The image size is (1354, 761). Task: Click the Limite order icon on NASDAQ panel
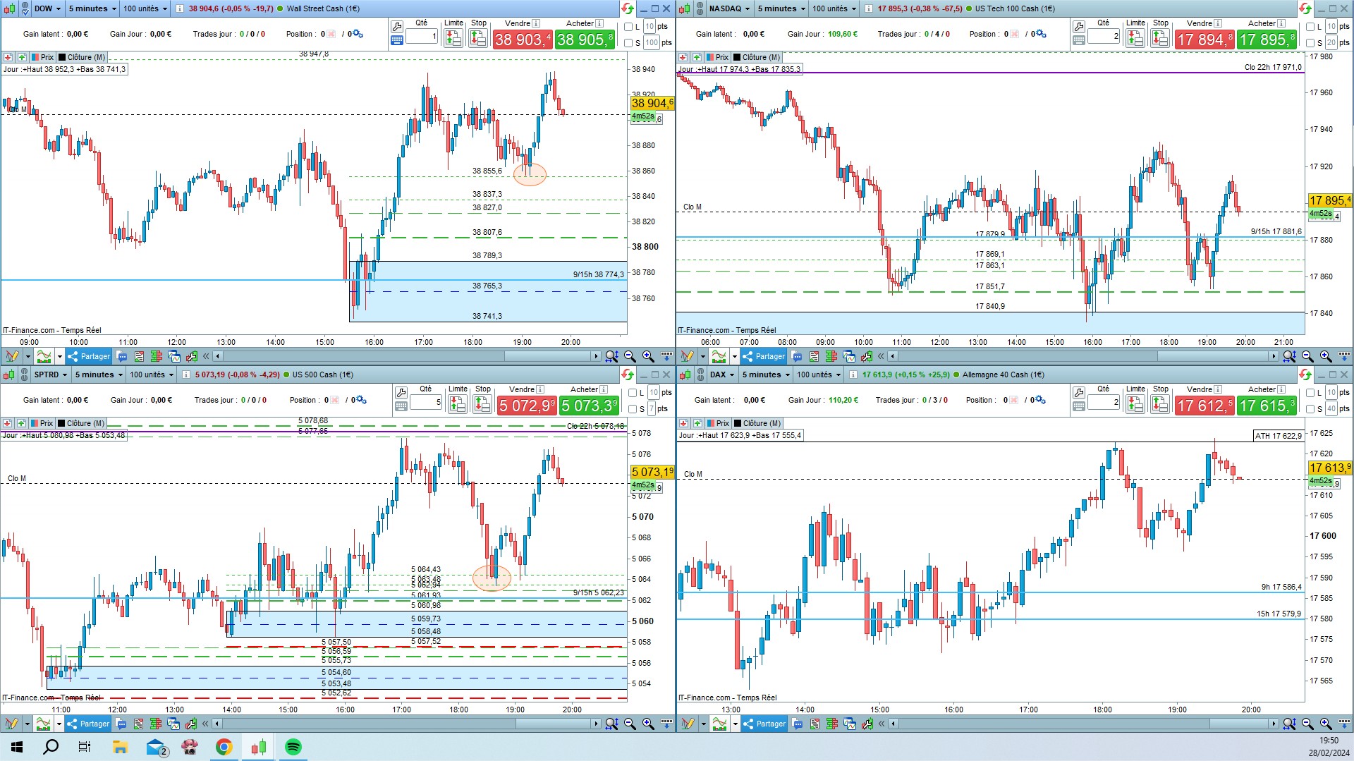click(x=1135, y=38)
